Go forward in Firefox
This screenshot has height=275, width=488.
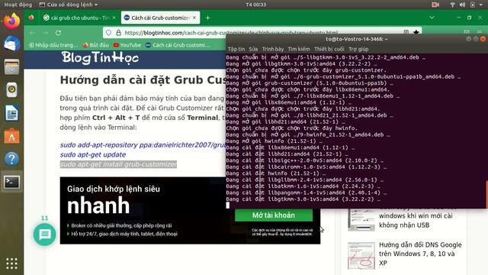pos(46,33)
